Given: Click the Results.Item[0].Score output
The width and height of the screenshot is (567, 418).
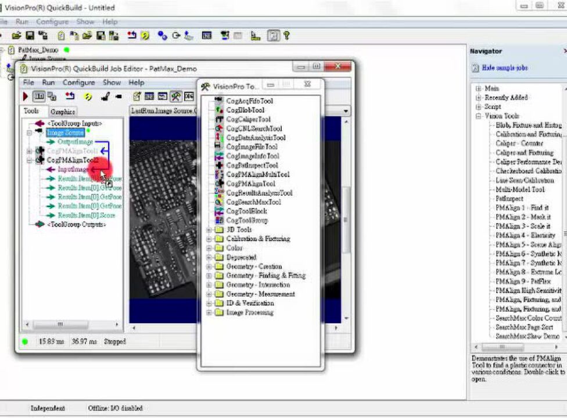Looking at the screenshot, I should pos(87,215).
